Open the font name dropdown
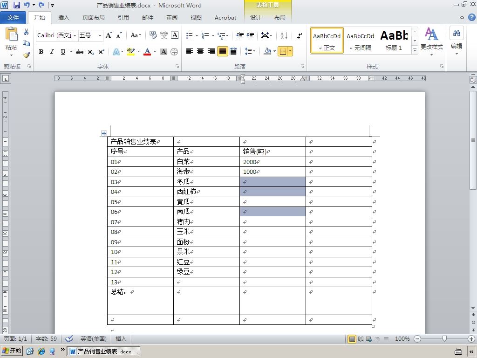This screenshot has width=477, height=358. (x=75, y=35)
